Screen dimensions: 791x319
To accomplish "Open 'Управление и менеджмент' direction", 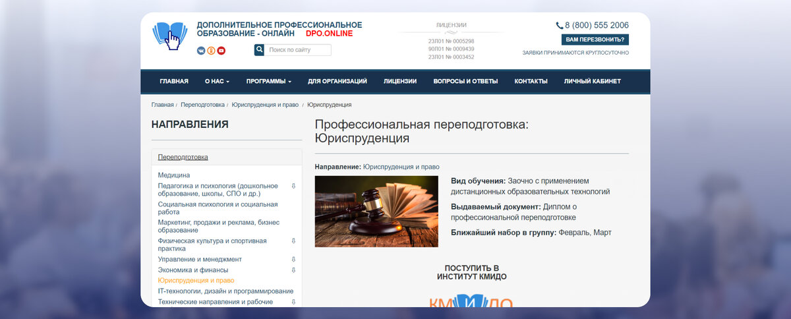I will 200,260.
